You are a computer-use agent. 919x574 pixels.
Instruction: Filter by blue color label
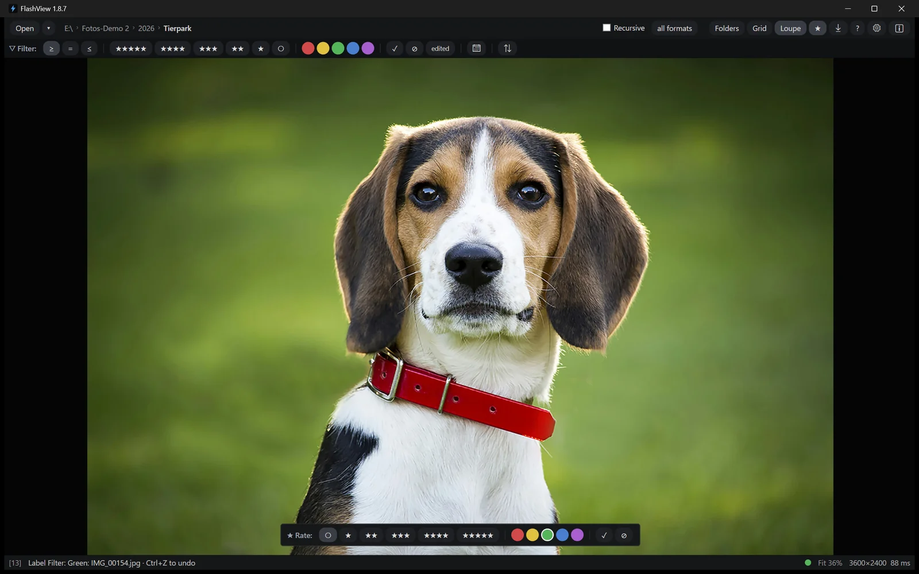tap(353, 49)
